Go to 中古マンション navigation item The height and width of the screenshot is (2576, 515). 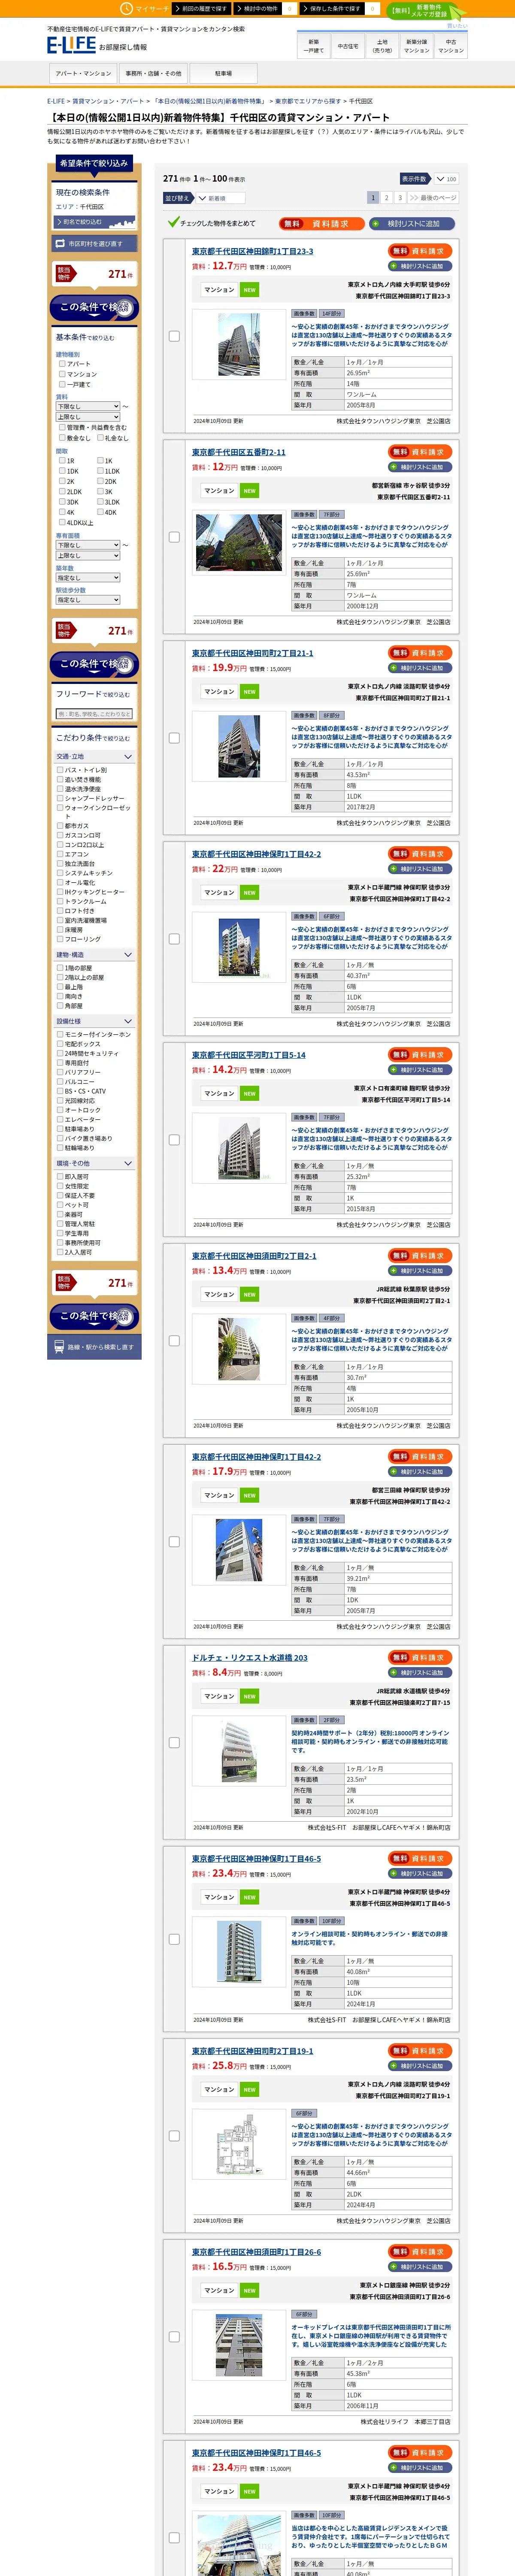pos(451,46)
